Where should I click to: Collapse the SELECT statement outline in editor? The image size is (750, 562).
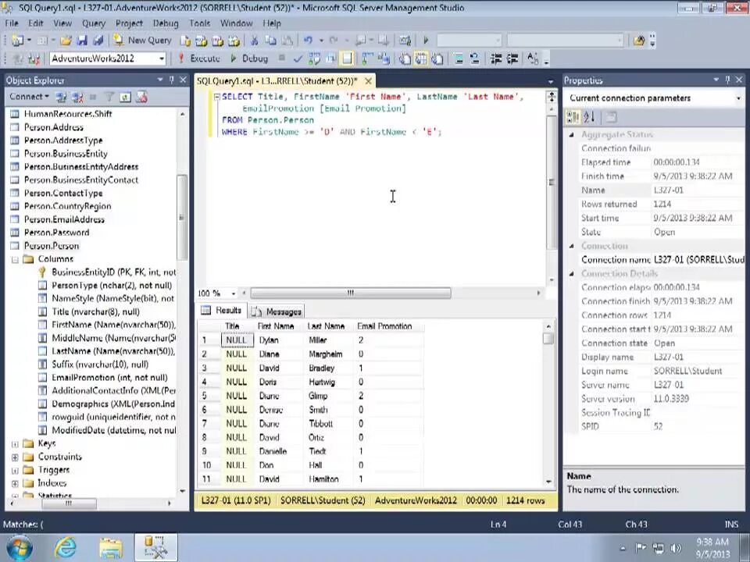pos(216,97)
